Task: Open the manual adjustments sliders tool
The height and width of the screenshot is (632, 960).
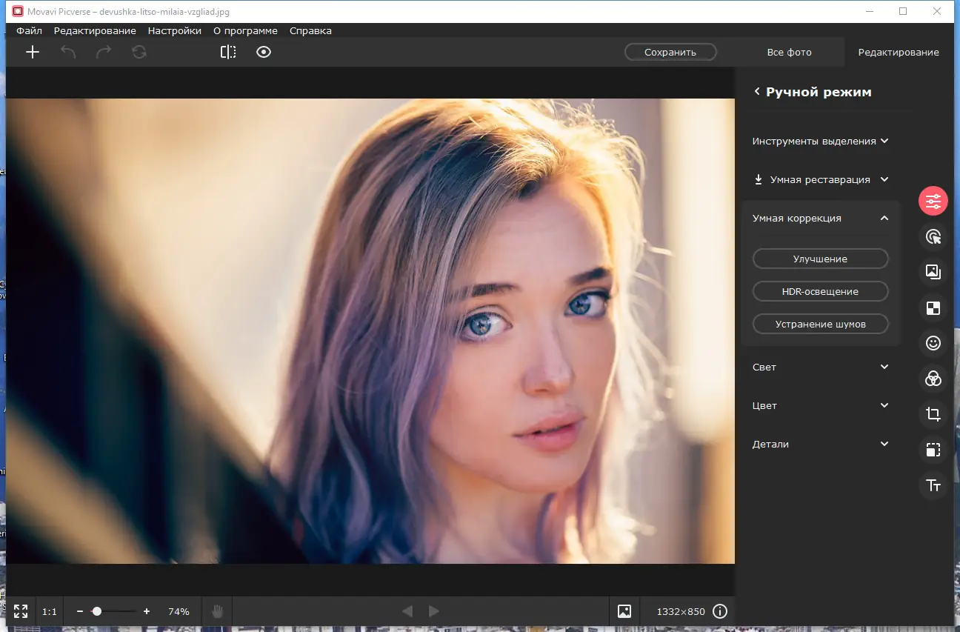Action: click(933, 201)
